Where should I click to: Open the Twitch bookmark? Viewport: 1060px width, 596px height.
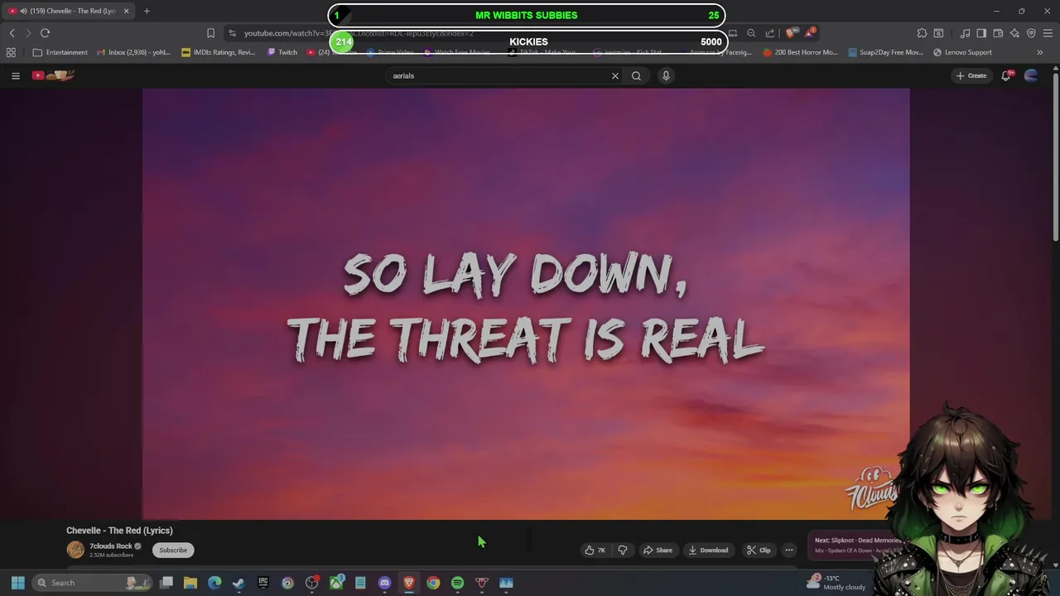(x=282, y=52)
